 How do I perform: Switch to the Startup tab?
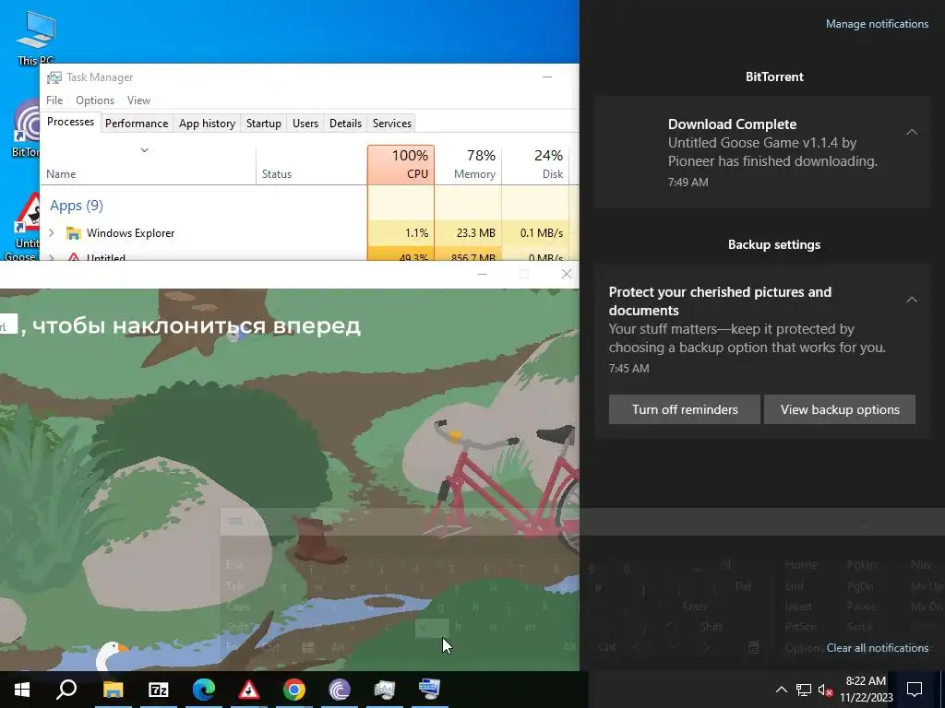[x=263, y=123]
